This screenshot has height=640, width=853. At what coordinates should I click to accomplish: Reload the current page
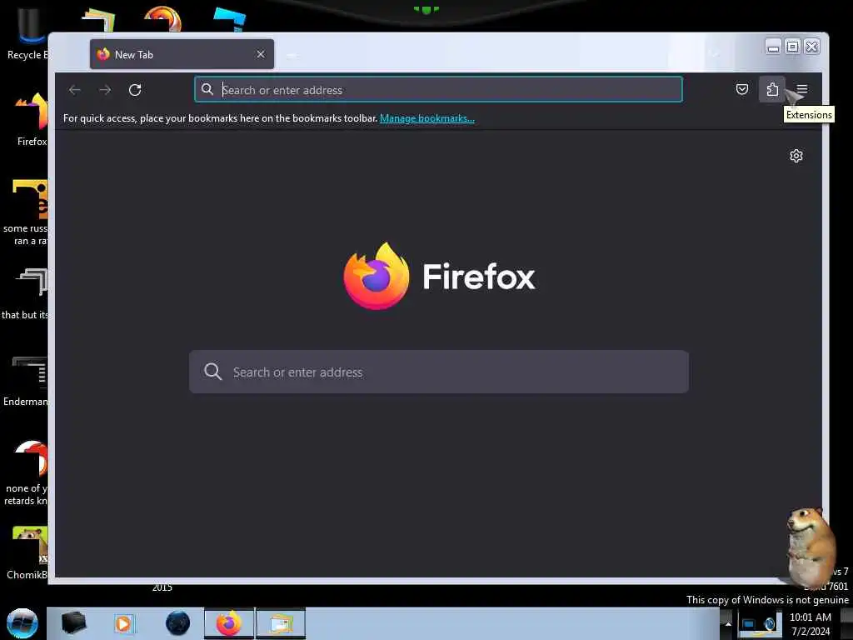[x=135, y=90]
